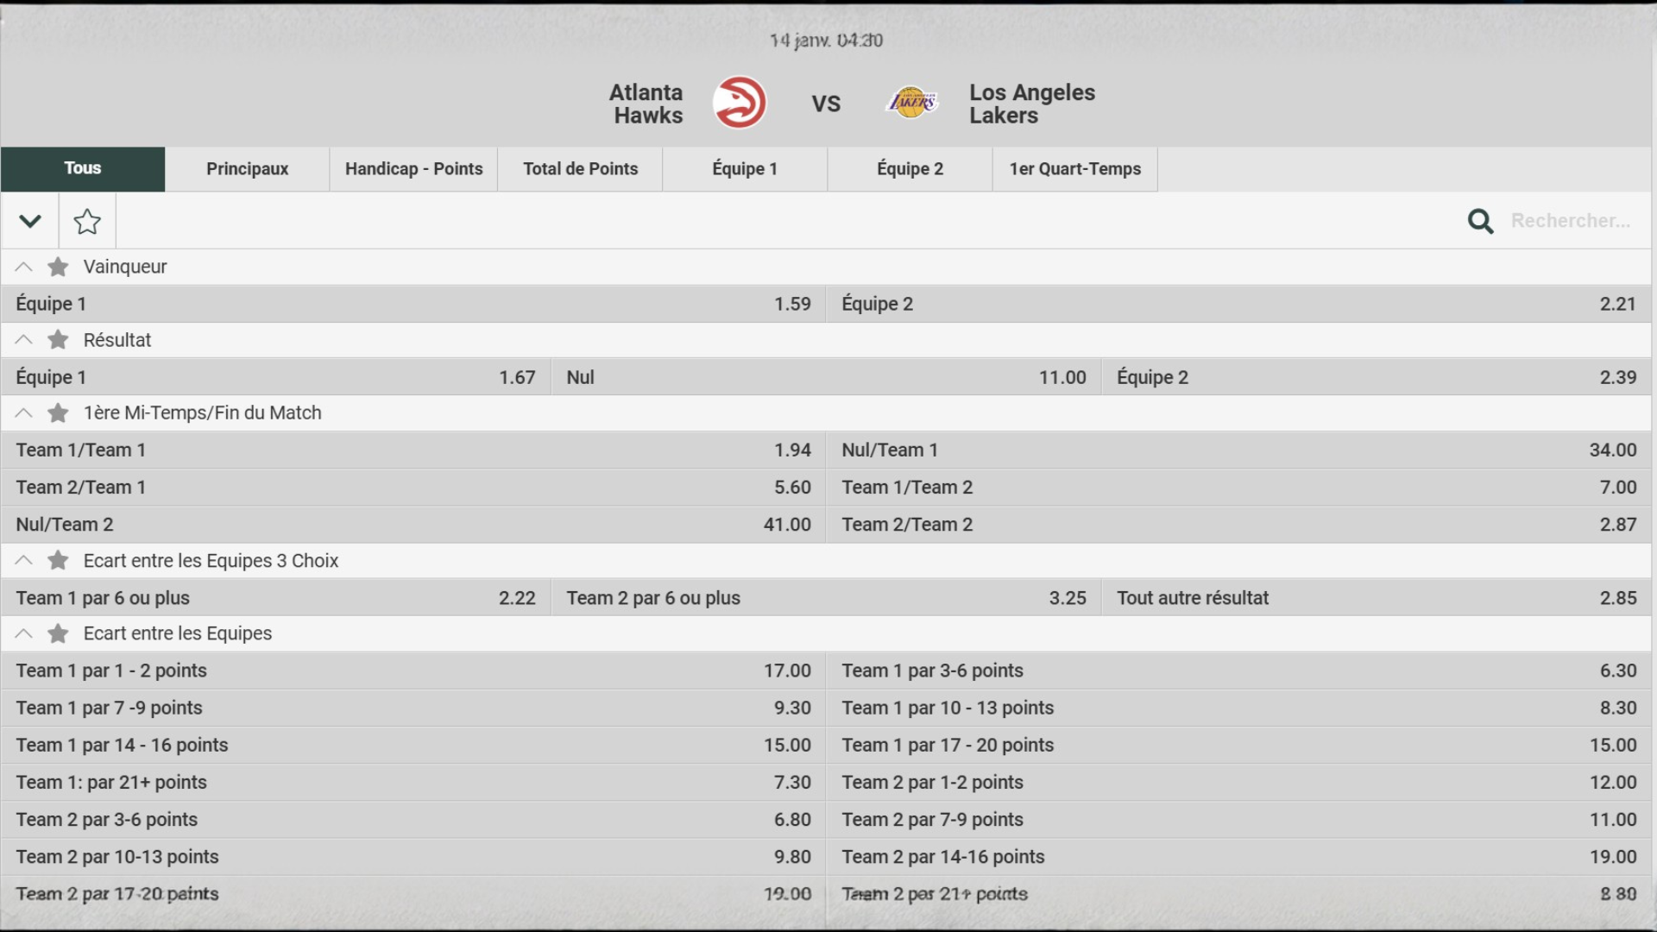Viewport: 1657px width, 932px height.
Task: Click the Rechercher search field
Action: (1570, 221)
